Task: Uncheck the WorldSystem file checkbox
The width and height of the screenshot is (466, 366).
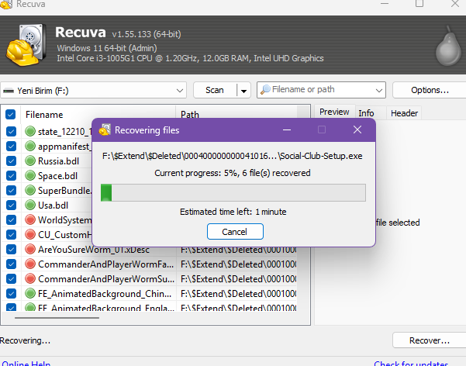Action: pos(12,219)
